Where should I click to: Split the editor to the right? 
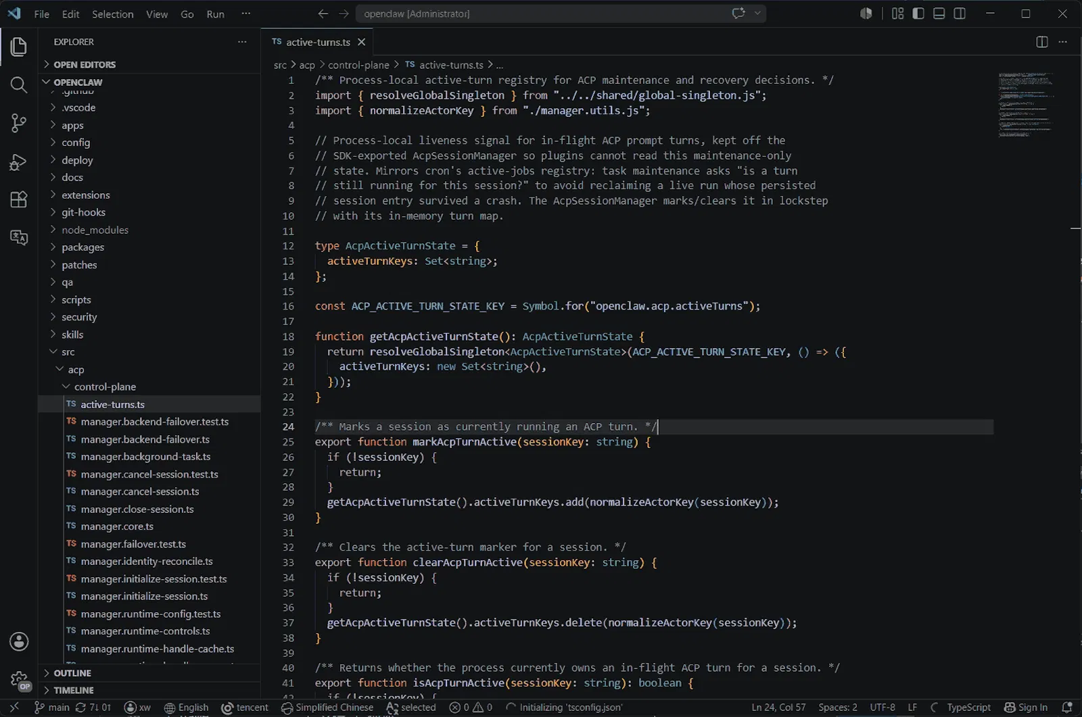1042,42
